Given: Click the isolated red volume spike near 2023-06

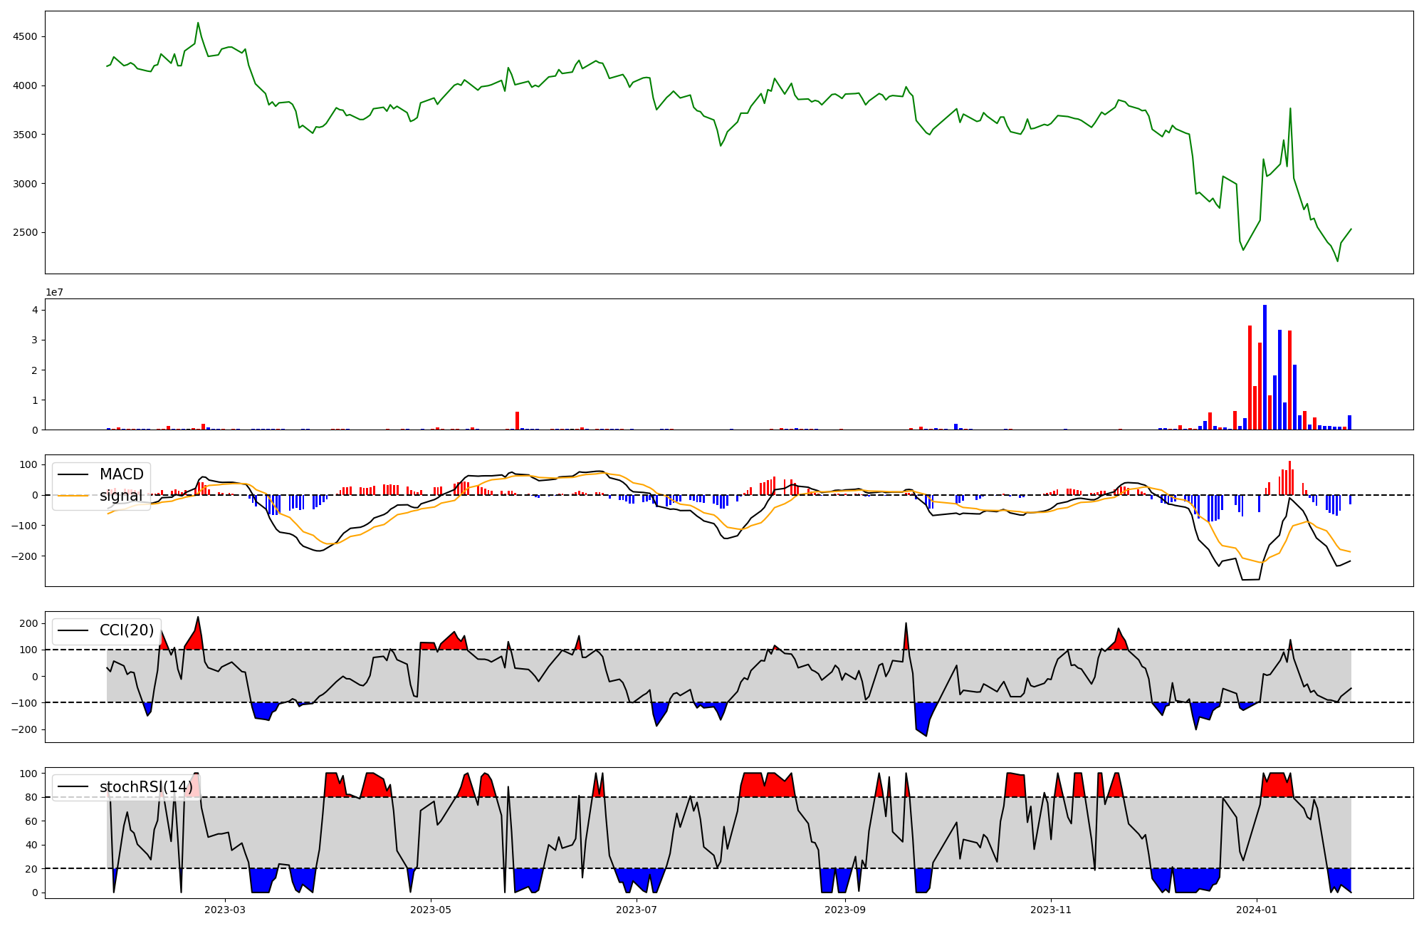Looking at the screenshot, I should [517, 420].
